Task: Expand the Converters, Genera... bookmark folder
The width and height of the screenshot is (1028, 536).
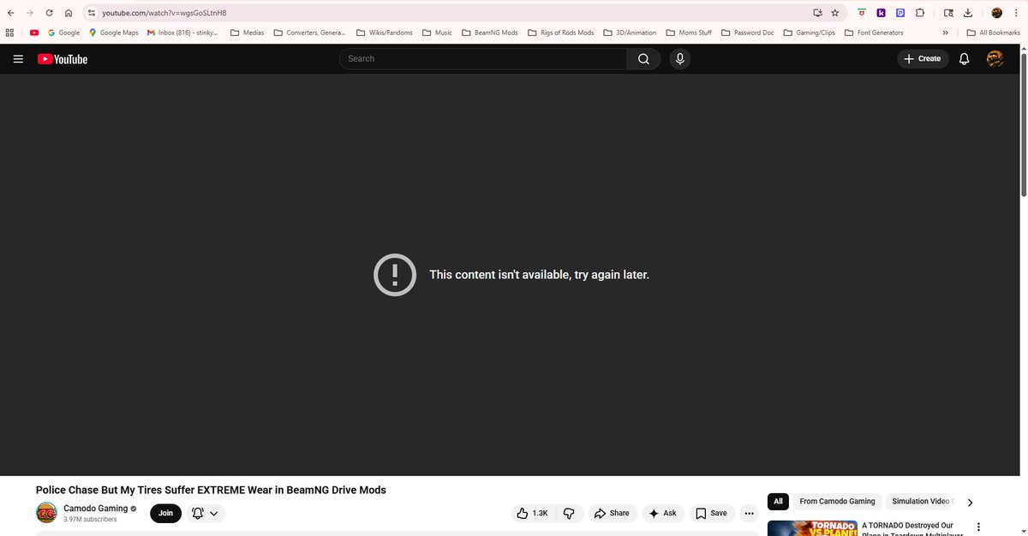Action: pyautogui.click(x=309, y=33)
